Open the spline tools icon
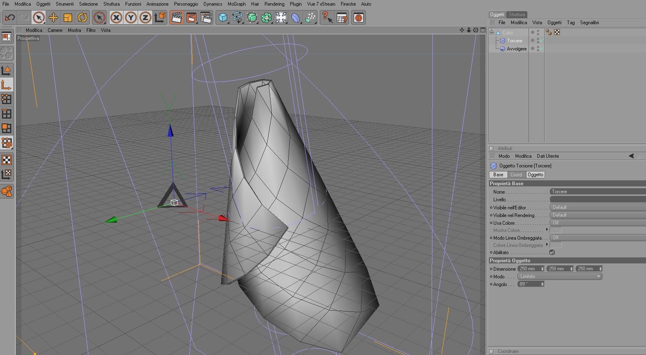 pos(237,18)
